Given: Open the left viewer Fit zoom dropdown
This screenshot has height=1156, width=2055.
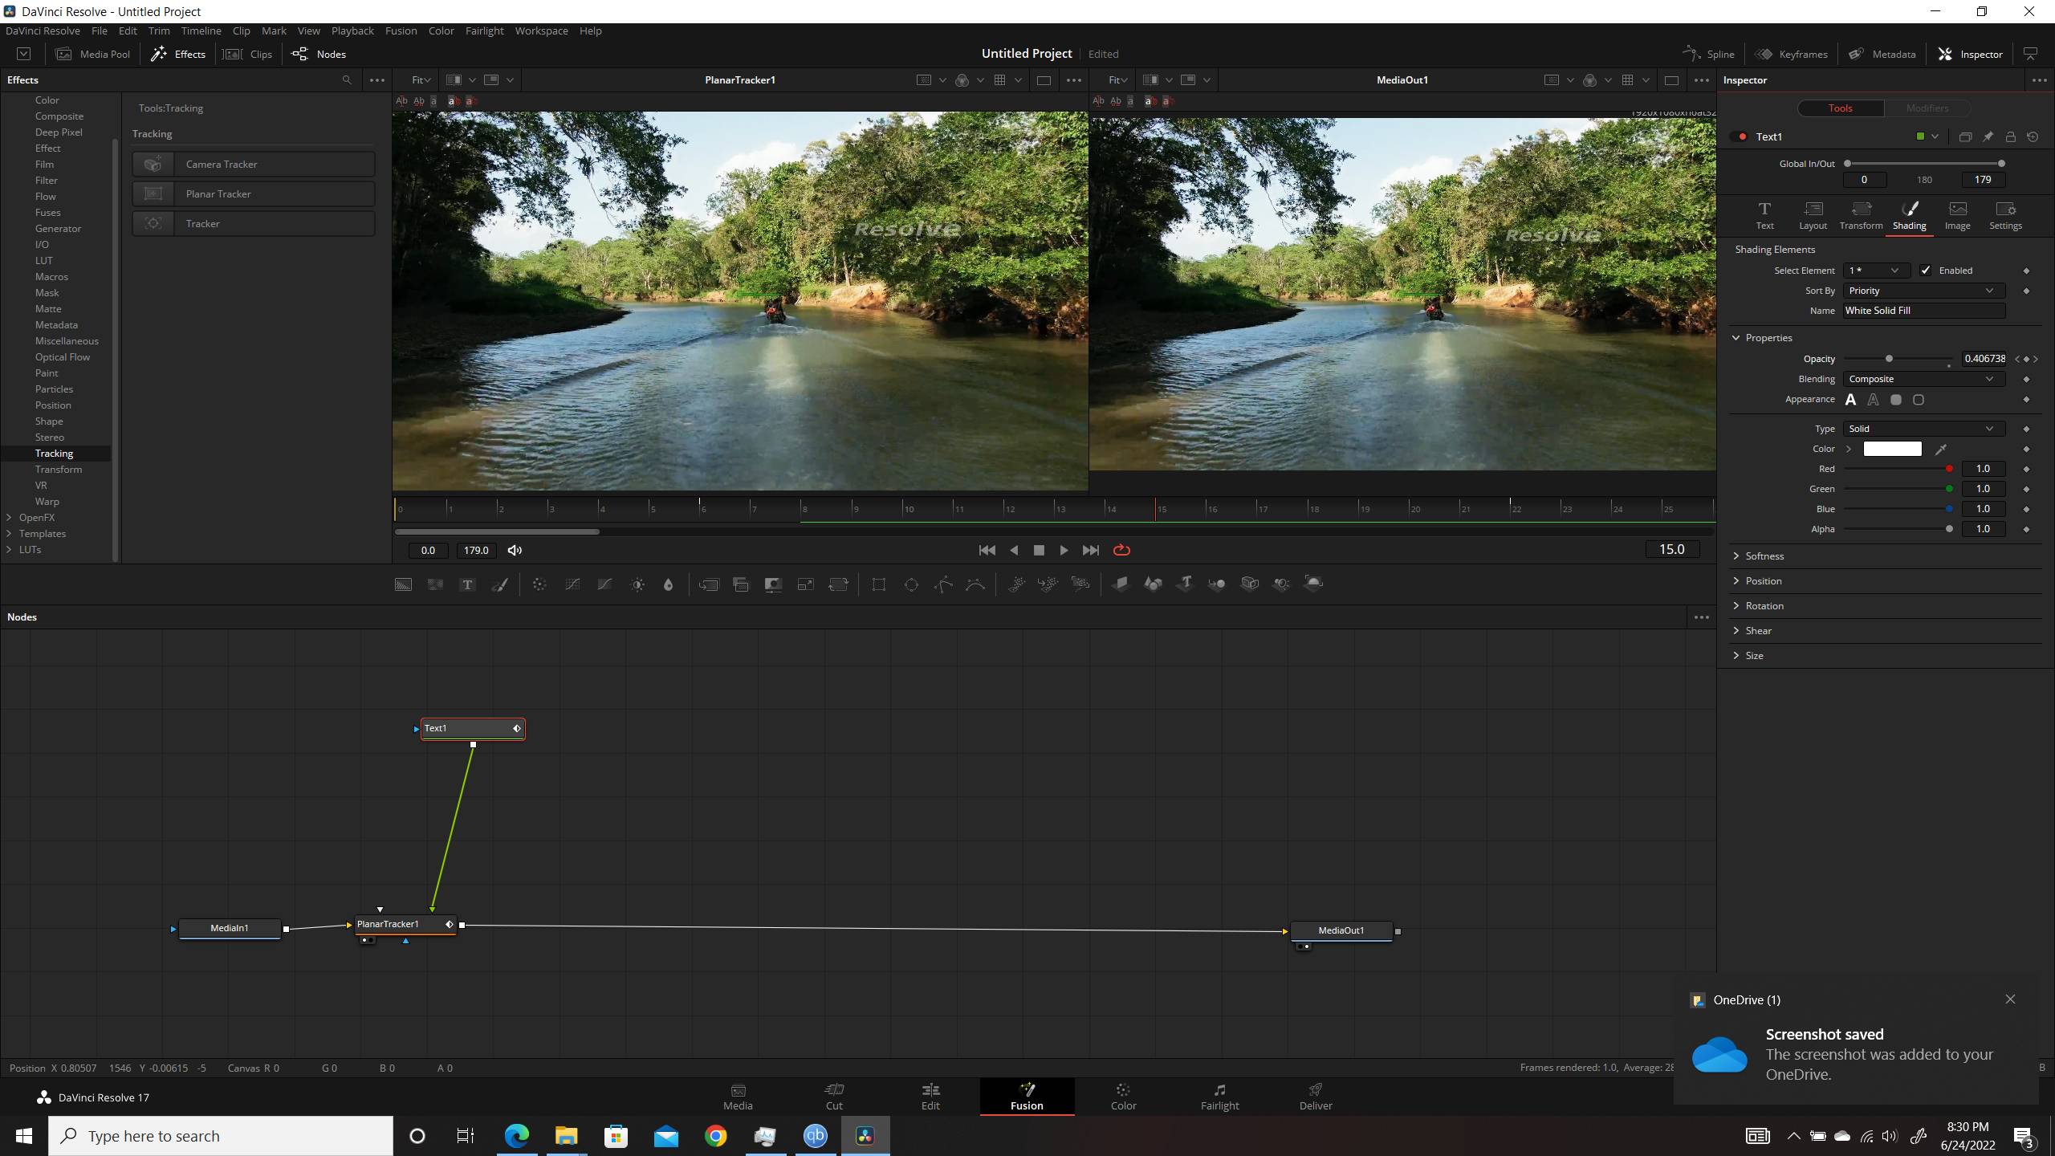Looking at the screenshot, I should (x=421, y=79).
